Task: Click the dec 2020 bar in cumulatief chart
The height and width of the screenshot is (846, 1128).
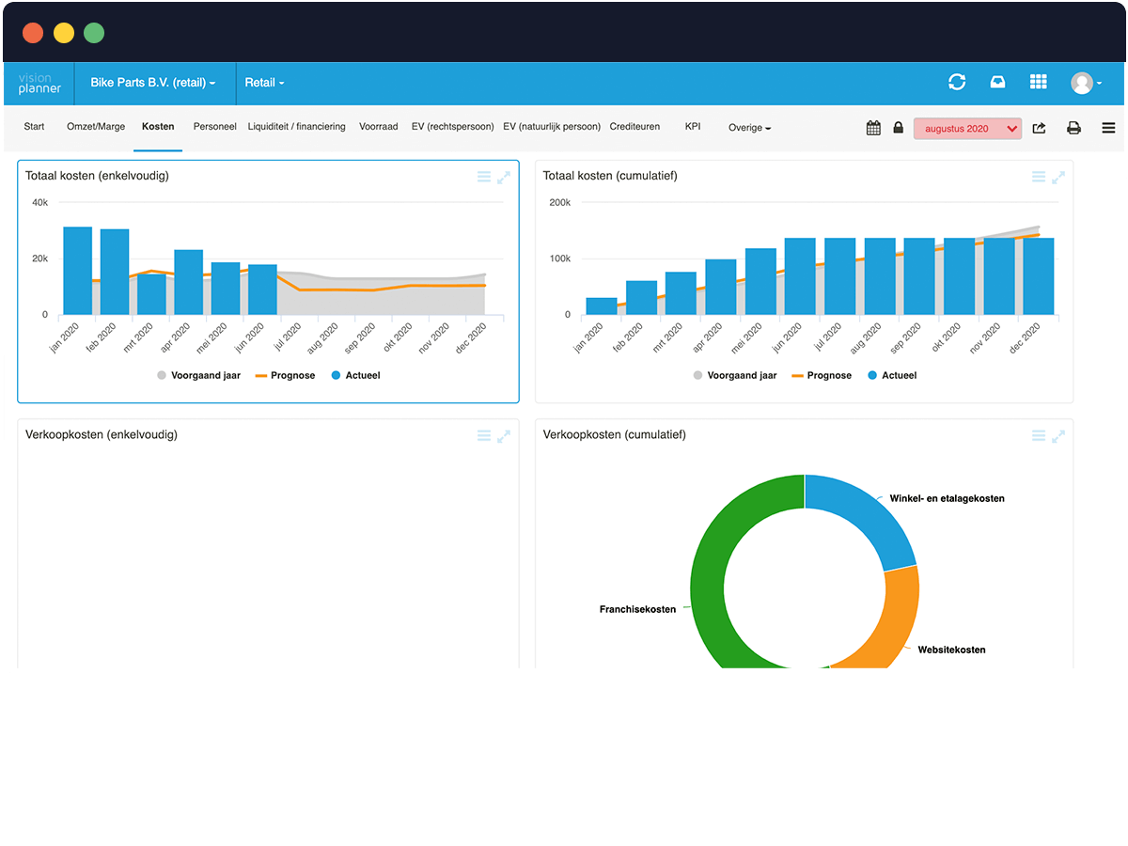Action: pyautogui.click(x=1038, y=276)
